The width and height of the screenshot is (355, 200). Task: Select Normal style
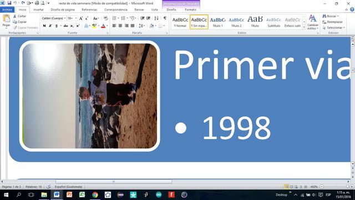pos(180,22)
